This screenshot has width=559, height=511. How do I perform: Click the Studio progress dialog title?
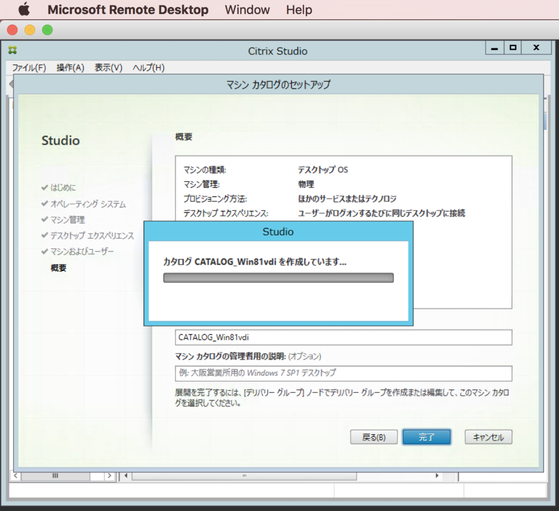[x=278, y=232]
